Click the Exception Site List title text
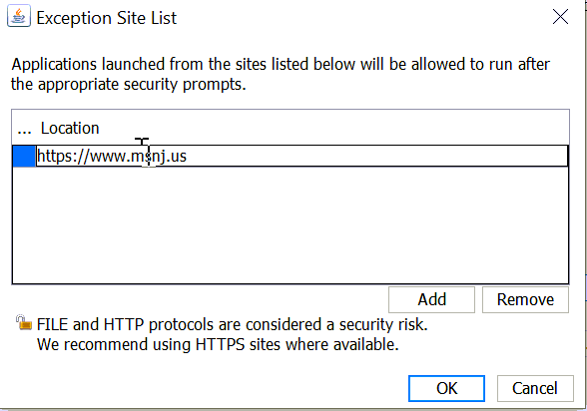The image size is (587, 411). click(106, 18)
